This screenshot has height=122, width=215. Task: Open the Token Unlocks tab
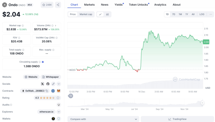coord(138,5)
